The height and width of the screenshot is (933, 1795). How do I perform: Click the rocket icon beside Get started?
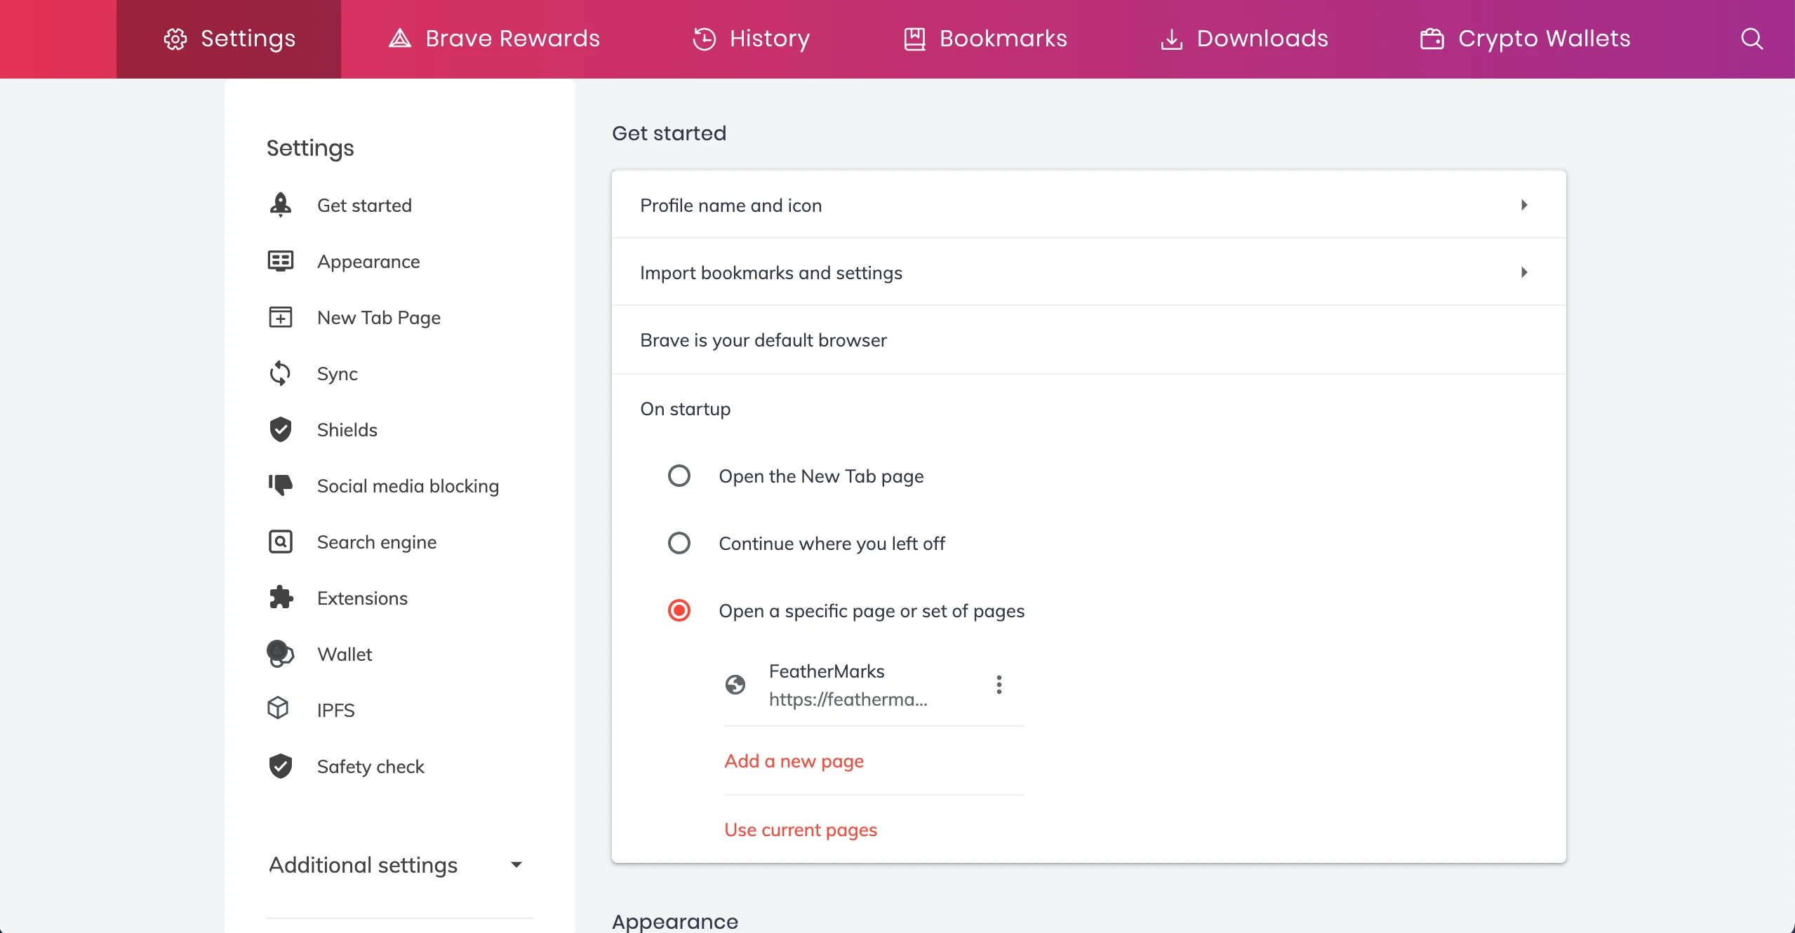pos(281,205)
